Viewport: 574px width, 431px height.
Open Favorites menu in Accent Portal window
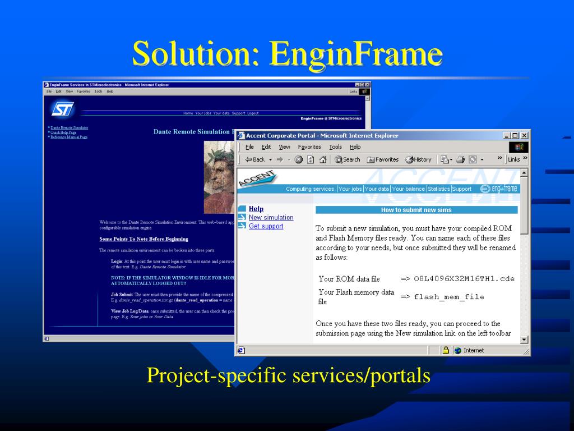309,147
